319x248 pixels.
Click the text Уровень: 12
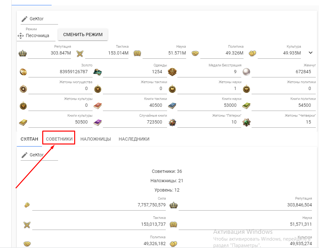167,190
